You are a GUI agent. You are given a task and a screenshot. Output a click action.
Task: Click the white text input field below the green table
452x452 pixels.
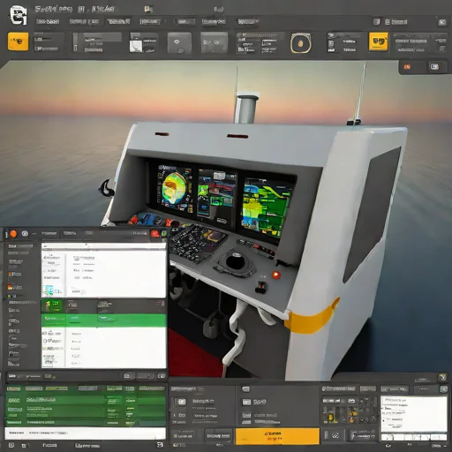86,433
